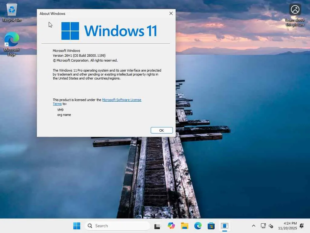Viewport: 310px width, 233px height.
Task: Open the notifications bell icon
Action: (302, 226)
